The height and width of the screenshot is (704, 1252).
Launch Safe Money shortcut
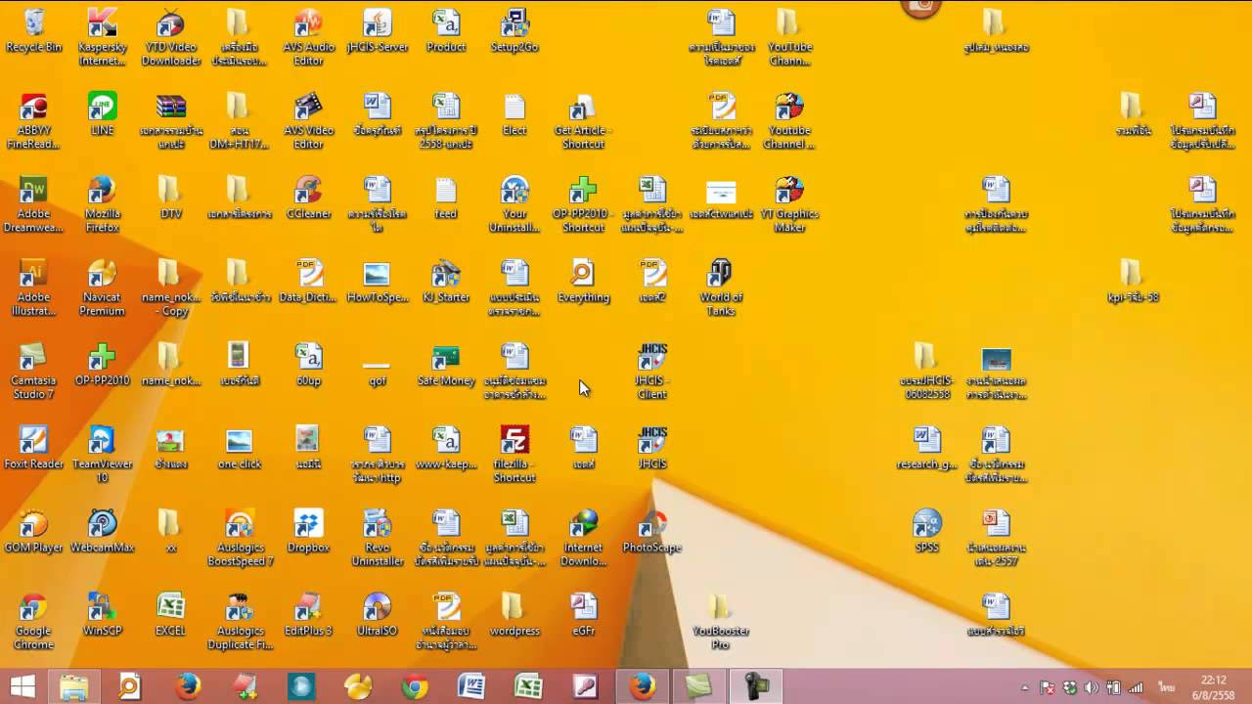coord(446,365)
